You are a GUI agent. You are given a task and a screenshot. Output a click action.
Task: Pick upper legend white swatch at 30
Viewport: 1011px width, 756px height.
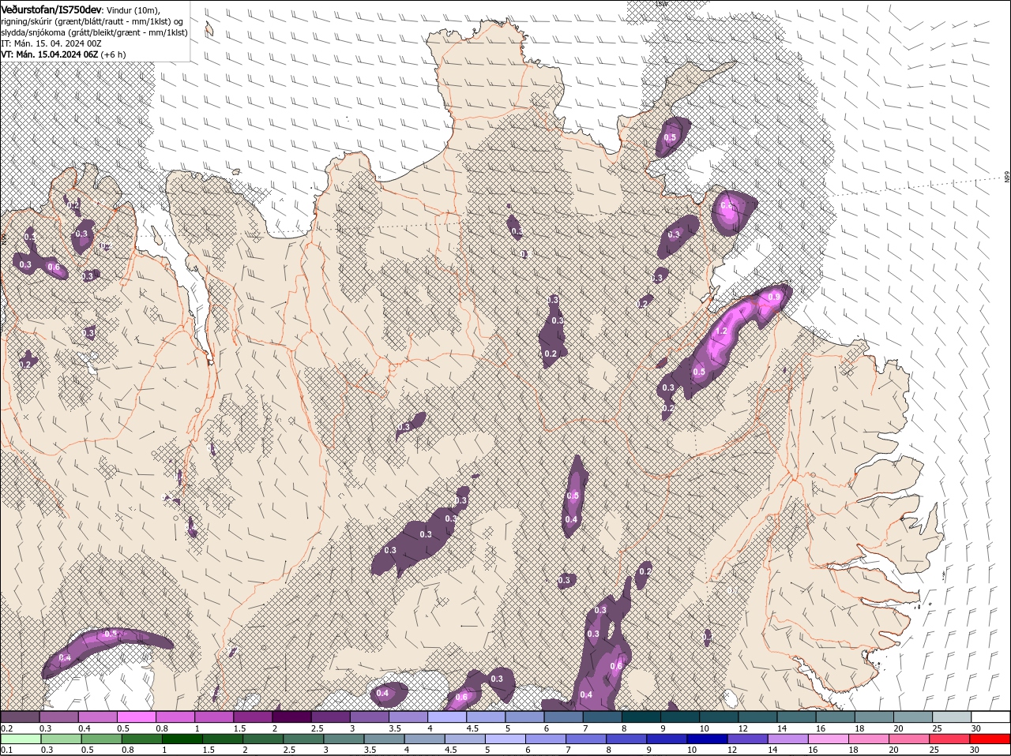pos(989,717)
